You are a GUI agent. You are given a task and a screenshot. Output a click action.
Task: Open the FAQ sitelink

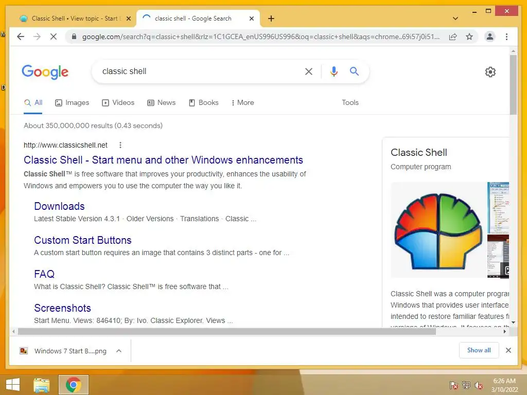point(44,274)
